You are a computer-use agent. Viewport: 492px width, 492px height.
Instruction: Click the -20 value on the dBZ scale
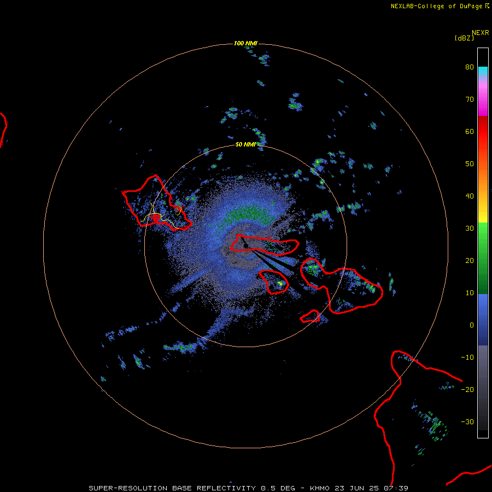coord(467,390)
